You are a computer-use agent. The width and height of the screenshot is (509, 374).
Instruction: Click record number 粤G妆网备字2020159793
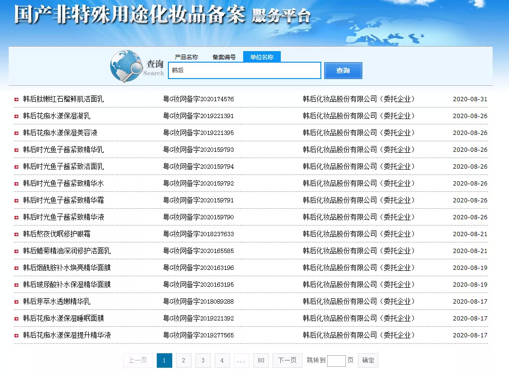click(x=198, y=149)
